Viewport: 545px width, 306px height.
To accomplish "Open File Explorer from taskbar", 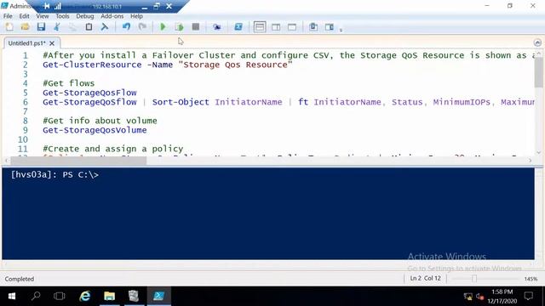I will pos(110,296).
